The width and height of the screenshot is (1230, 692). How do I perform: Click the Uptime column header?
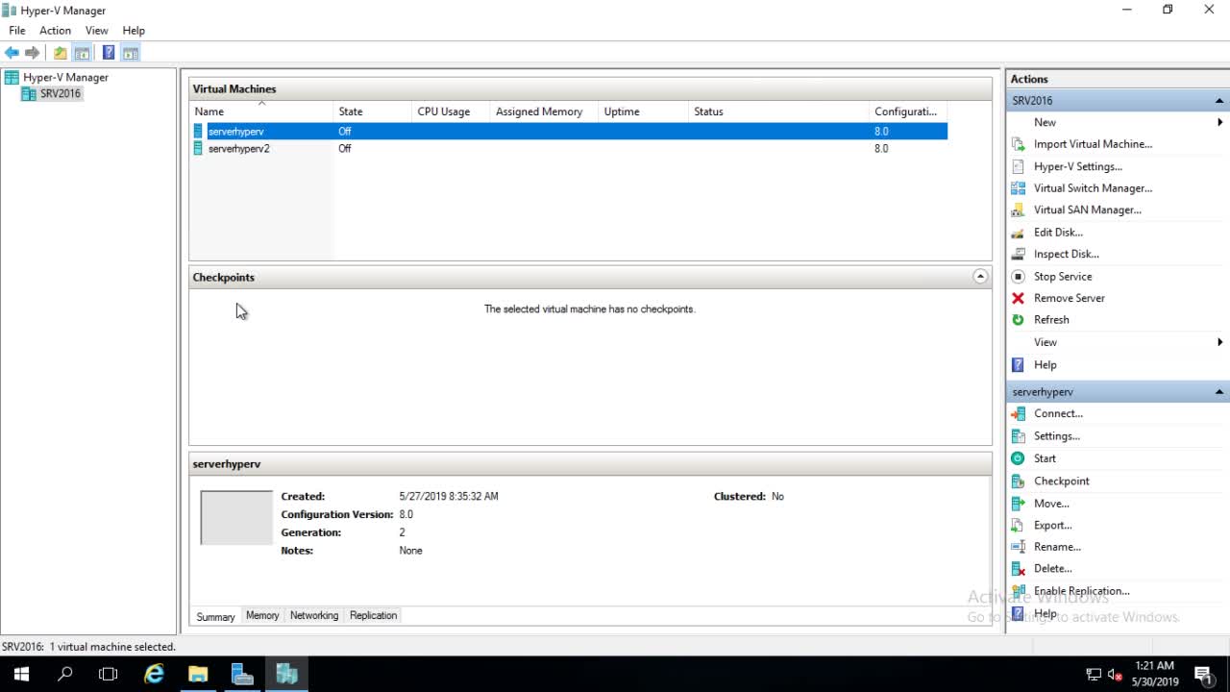[x=644, y=111]
